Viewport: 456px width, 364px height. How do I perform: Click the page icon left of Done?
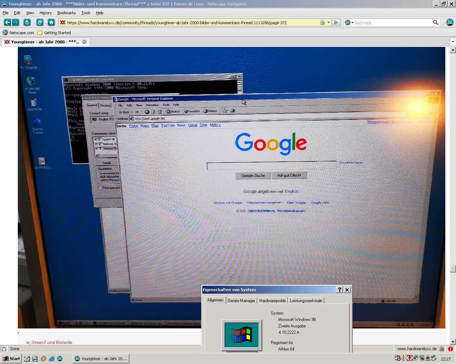pyautogui.click(x=4, y=349)
